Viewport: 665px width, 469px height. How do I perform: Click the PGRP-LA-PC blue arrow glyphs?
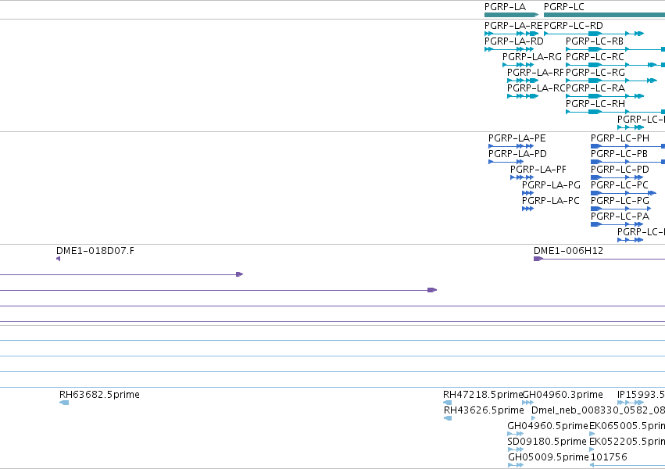coord(527,209)
